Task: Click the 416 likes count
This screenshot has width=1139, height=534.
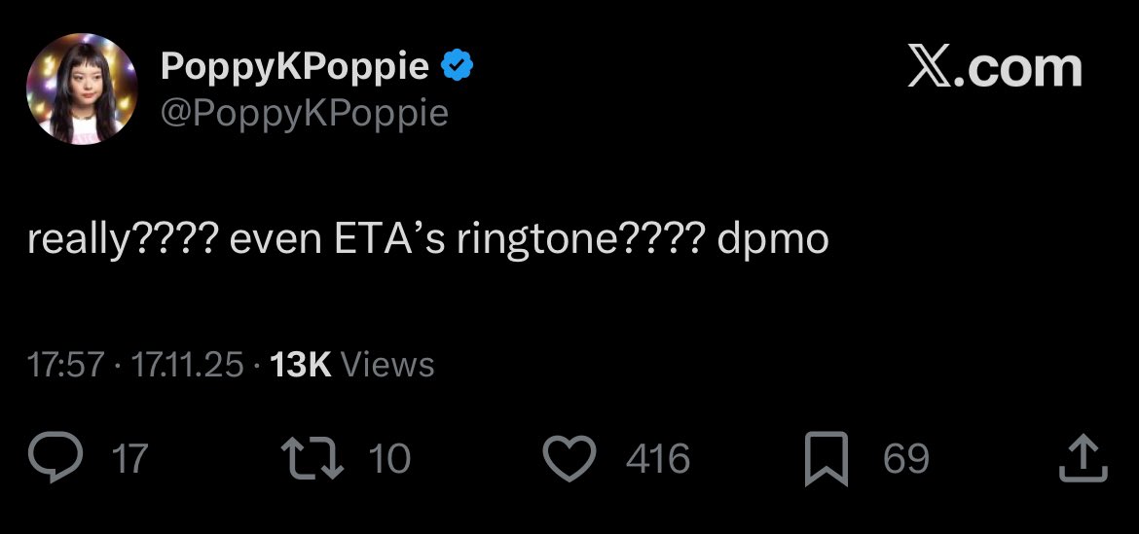Action: point(658,459)
